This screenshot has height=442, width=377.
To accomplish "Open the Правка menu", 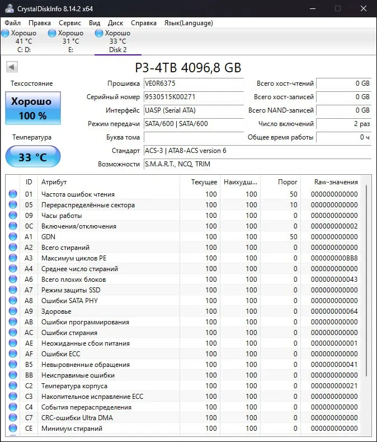I will click(x=40, y=23).
